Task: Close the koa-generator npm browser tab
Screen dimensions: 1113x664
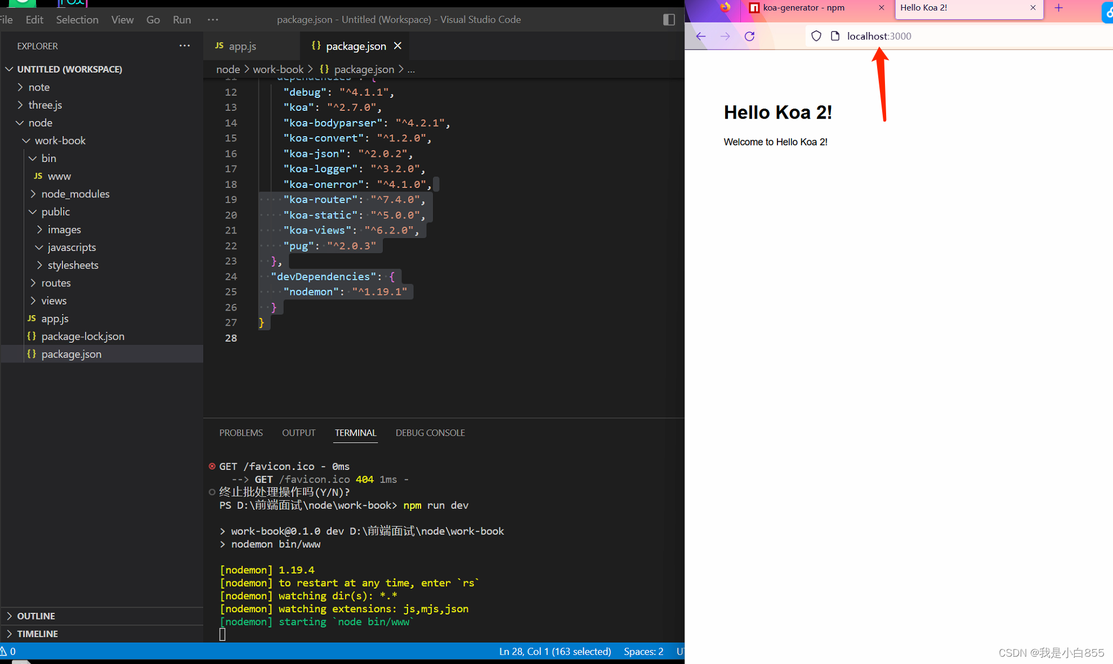Action: point(882,8)
